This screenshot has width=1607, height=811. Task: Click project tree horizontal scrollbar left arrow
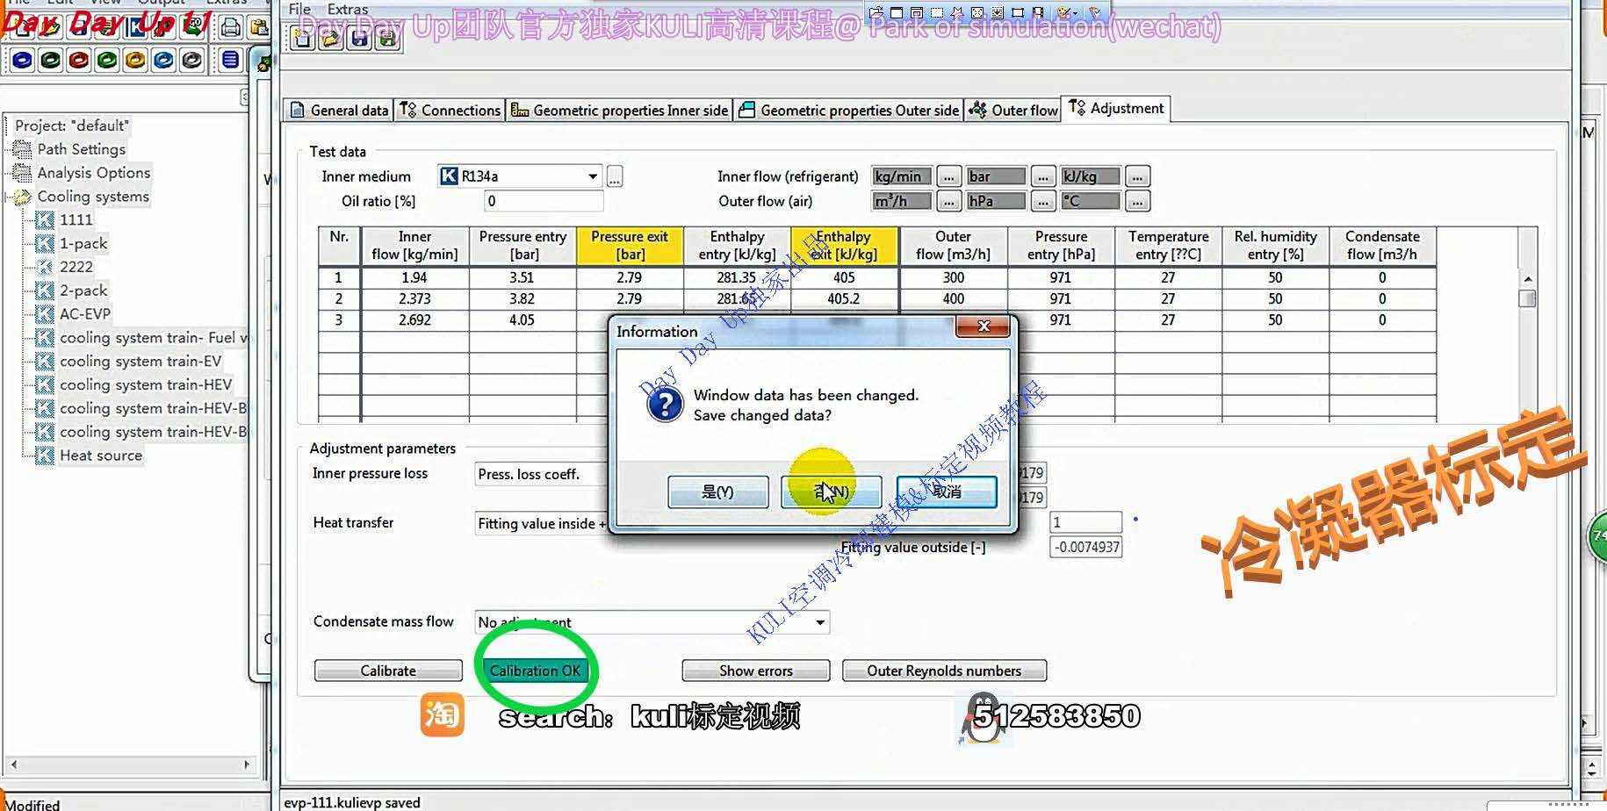[13, 764]
